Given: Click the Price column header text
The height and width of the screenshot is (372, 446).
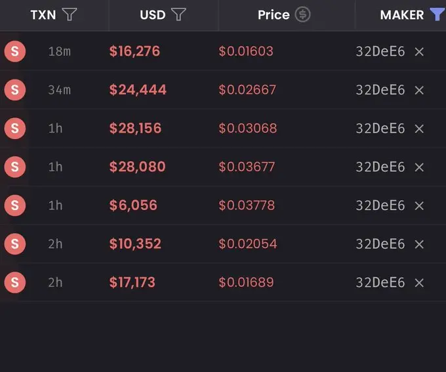Looking at the screenshot, I should tap(274, 15).
